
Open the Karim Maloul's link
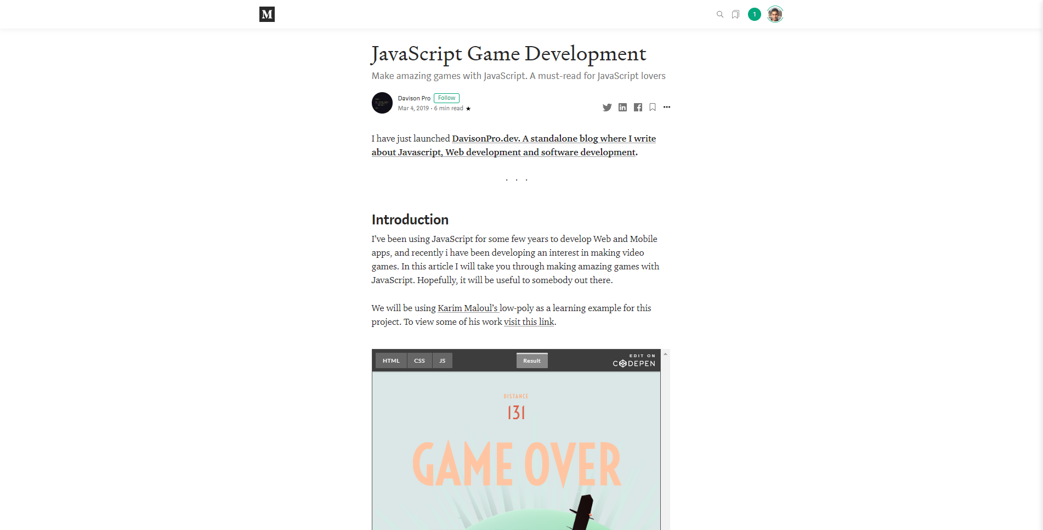[x=468, y=308]
